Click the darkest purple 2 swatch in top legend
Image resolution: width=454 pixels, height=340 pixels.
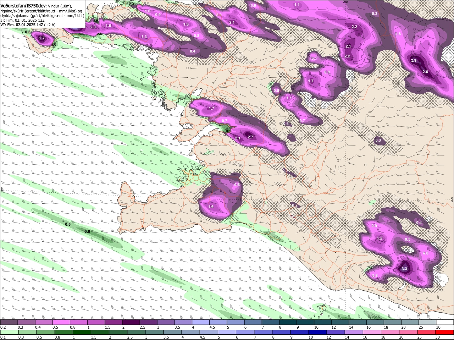pos(131,322)
